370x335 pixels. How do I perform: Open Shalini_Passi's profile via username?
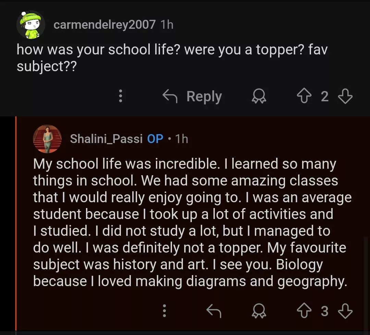[106, 139]
